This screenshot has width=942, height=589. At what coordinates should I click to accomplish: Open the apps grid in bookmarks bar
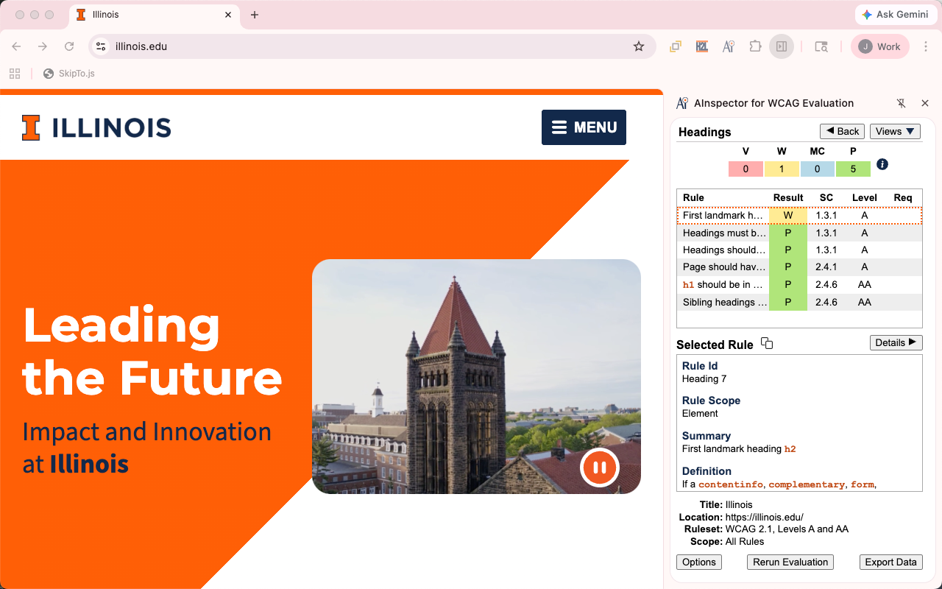(15, 74)
